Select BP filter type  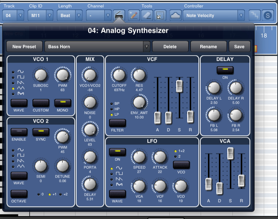pyautogui.click(x=115, y=104)
